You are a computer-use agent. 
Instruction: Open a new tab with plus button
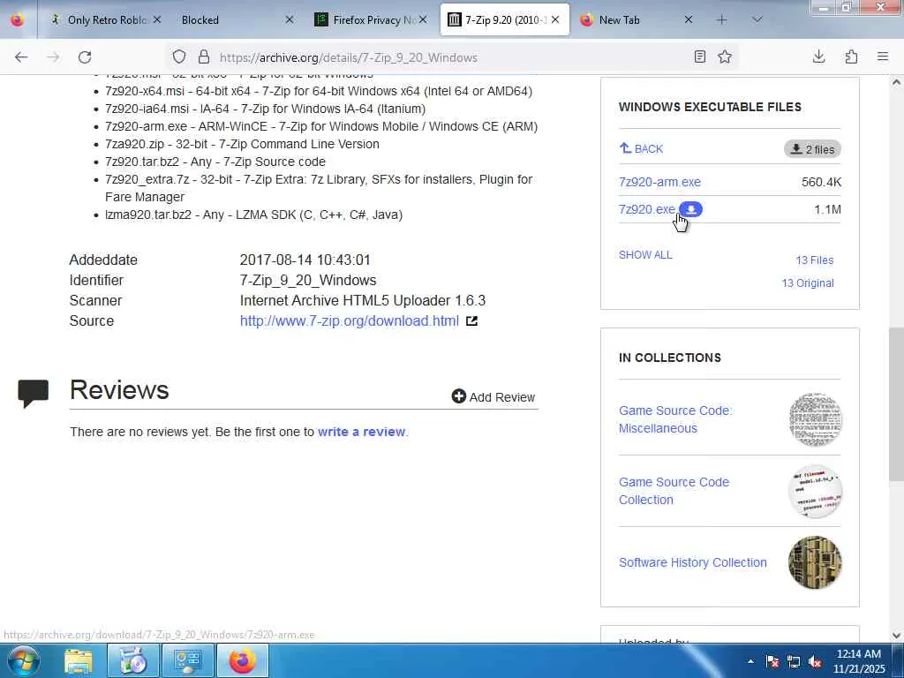721,19
